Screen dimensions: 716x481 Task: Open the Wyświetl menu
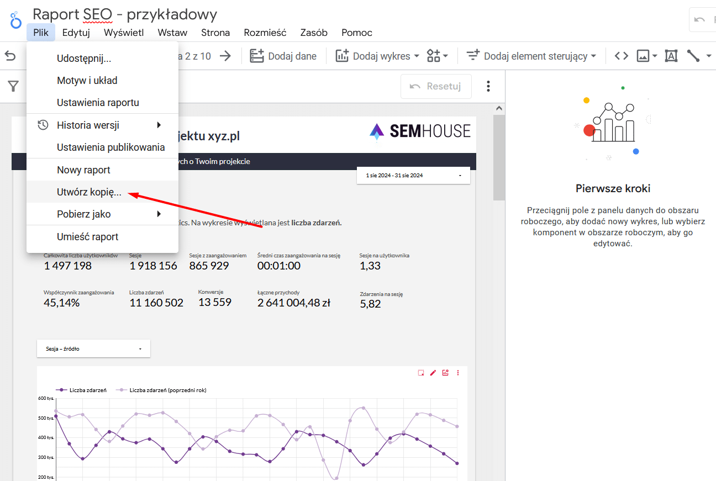pos(124,33)
